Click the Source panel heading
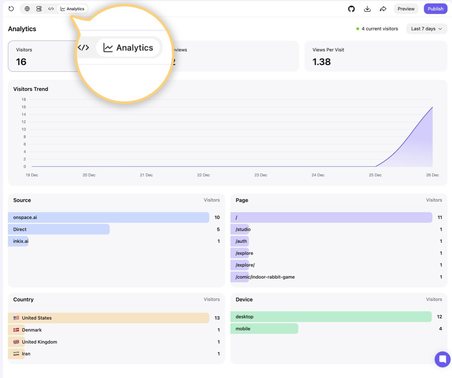452x378 pixels. tap(22, 200)
